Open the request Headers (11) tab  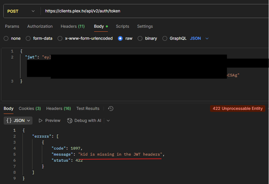[73, 26]
